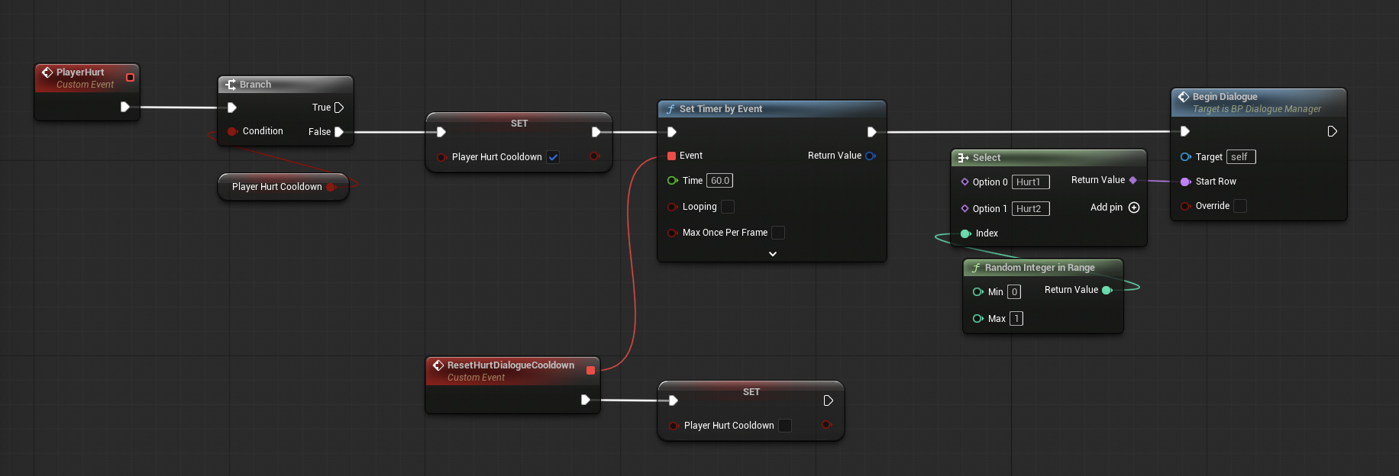This screenshot has height=476, width=1399.
Task: Click the lower SET node exec output pin
Action: (829, 400)
